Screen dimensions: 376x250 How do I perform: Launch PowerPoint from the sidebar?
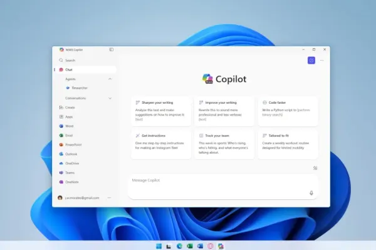click(x=86, y=145)
